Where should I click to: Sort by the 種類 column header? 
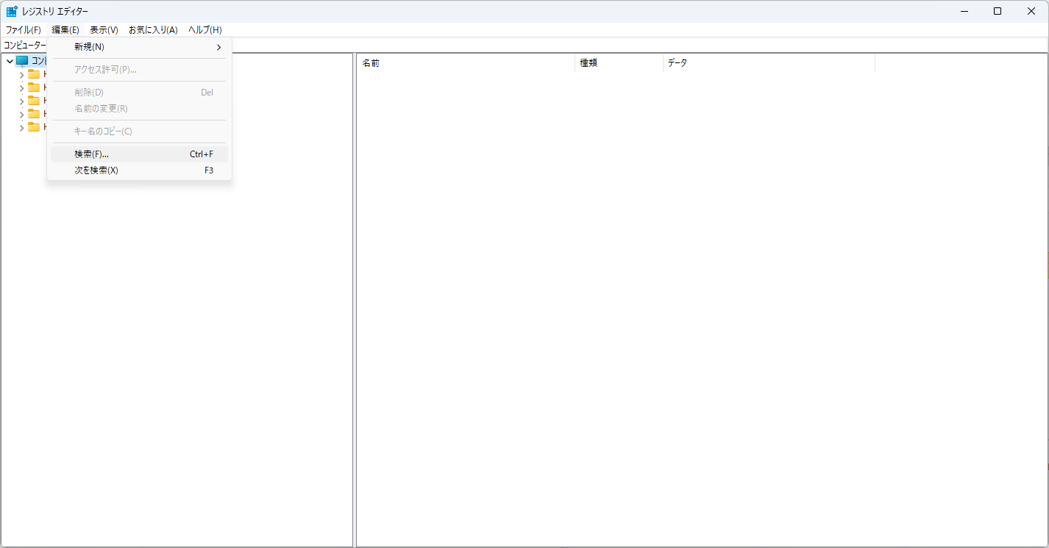[619, 63]
